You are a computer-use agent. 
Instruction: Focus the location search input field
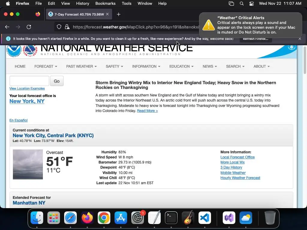(29, 81)
